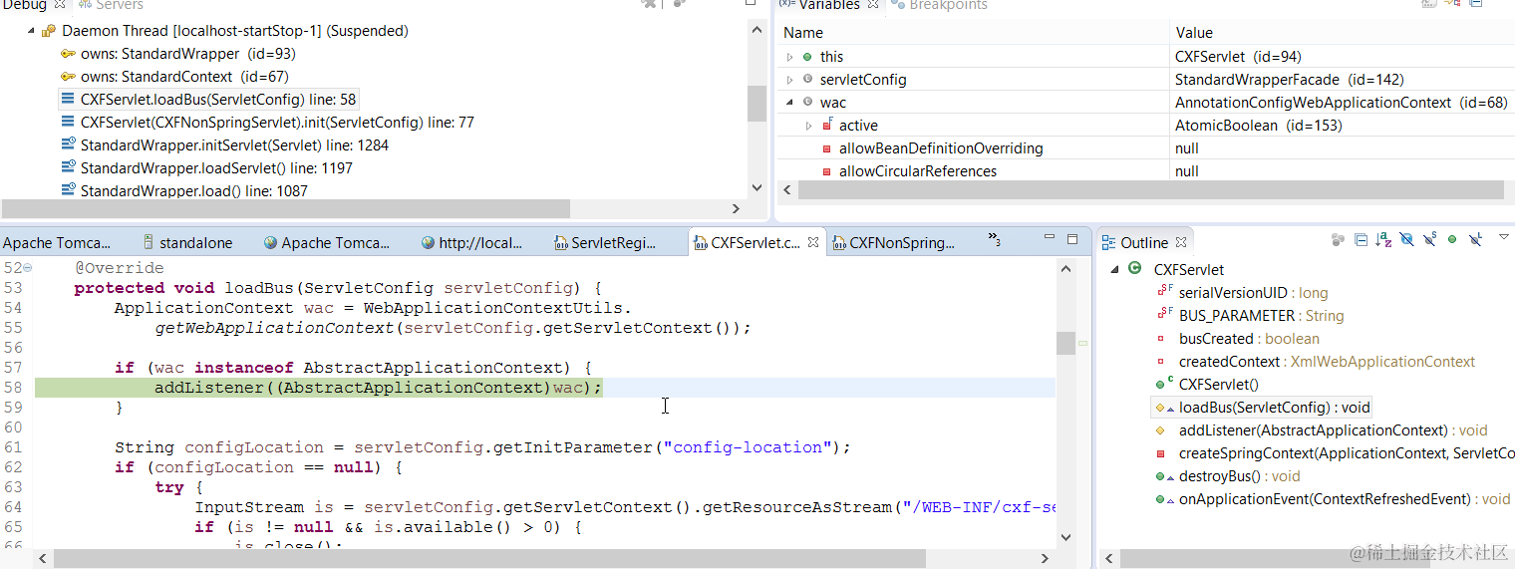Select value AnnotationConfigWebApplicationContext (id=68)
Screen dimensions: 1515x569
point(1341,103)
